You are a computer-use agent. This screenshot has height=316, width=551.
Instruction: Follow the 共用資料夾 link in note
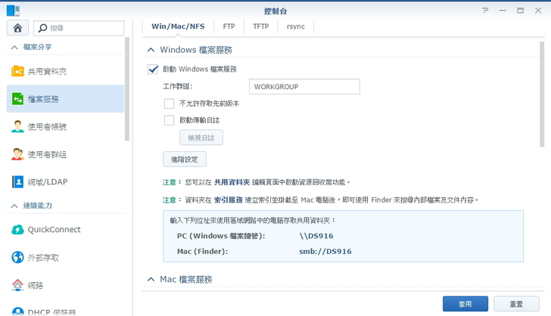[232, 182]
